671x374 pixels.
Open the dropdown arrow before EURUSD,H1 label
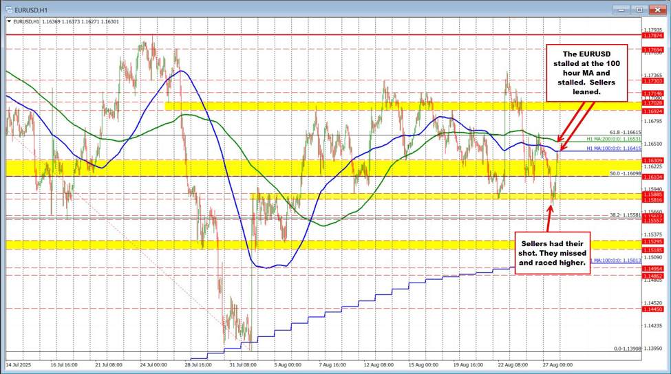[x=10, y=21]
